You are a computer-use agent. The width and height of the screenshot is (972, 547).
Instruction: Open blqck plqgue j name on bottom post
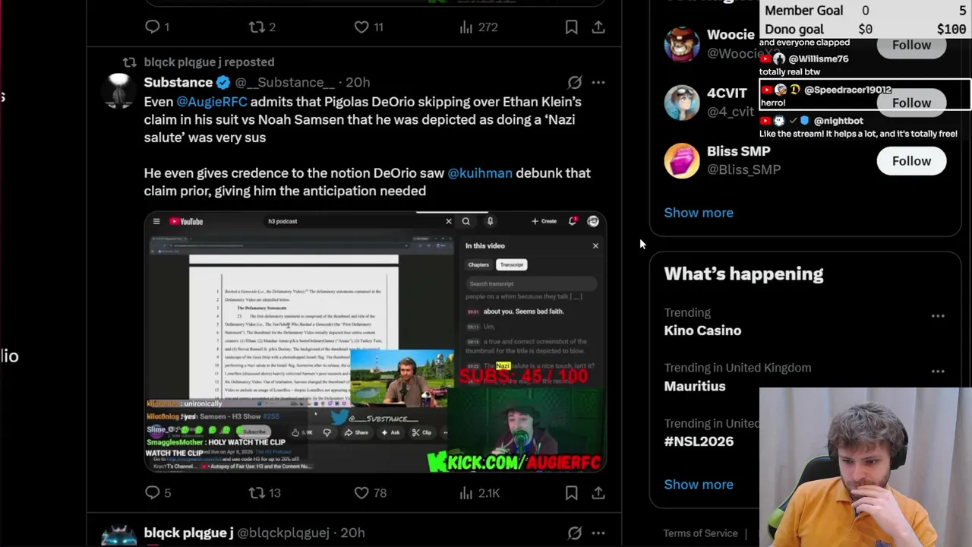coord(188,533)
